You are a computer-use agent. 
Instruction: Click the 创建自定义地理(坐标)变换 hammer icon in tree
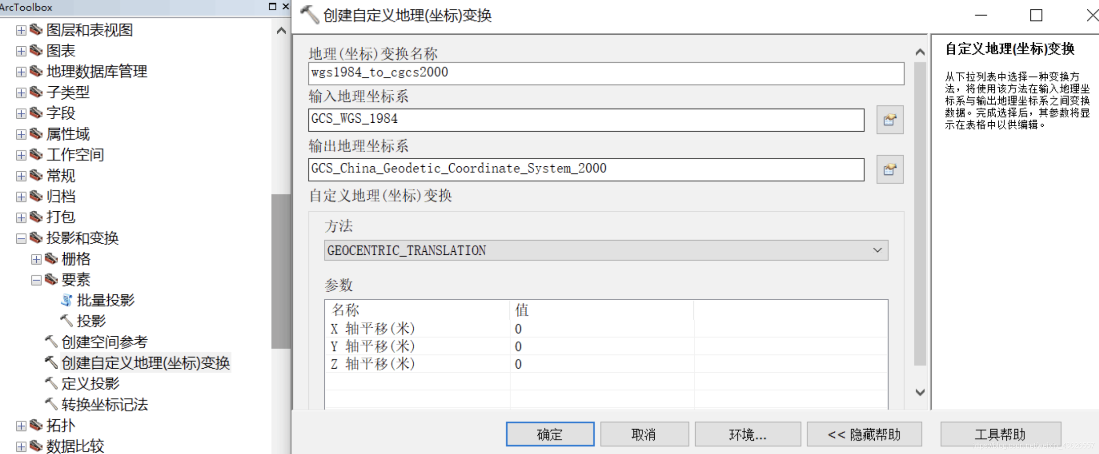pos(51,362)
